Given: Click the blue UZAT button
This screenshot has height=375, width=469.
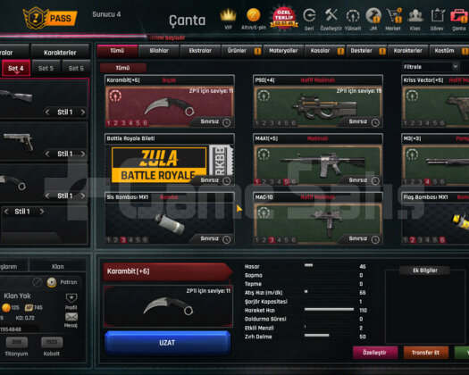Looking at the screenshot, I should [x=168, y=343].
